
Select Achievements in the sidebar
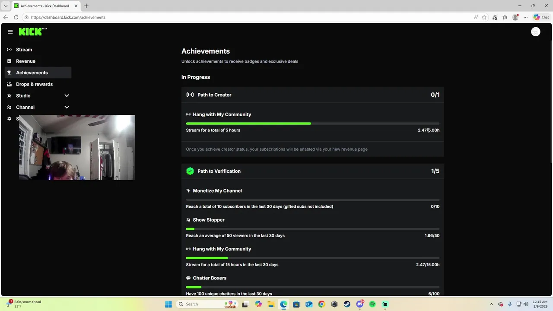[38, 73]
